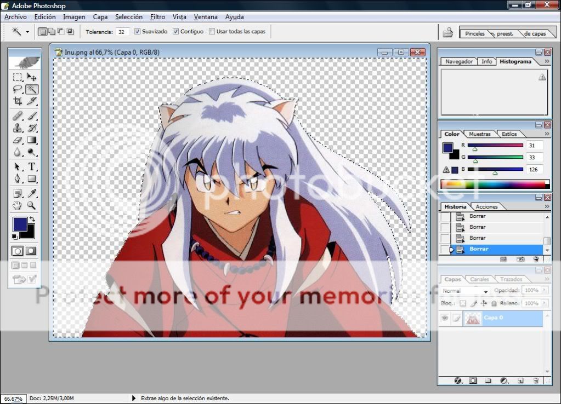Image resolution: width=561 pixels, height=404 pixels.
Task: Click the Tolerancia input field
Action: point(123,32)
